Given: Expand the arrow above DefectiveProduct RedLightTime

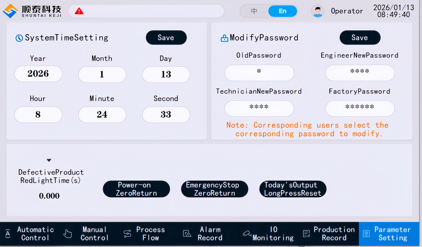Looking at the screenshot, I should [x=49, y=160].
